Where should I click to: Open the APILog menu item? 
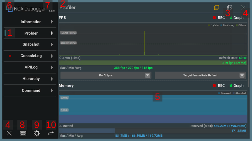[30, 67]
